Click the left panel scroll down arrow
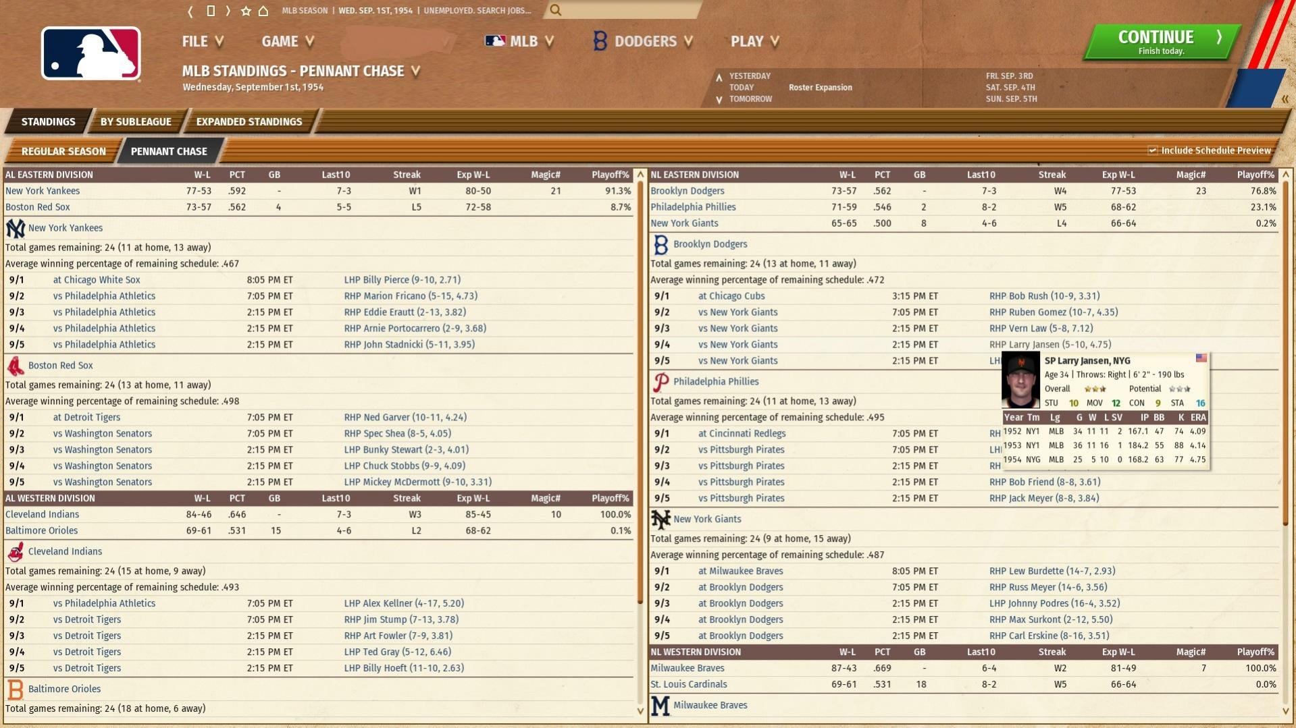This screenshot has height=728, width=1296. [x=640, y=710]
